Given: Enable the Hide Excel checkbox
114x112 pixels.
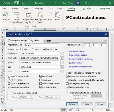Looking at the screenshot, I should (x=40, y=80).
